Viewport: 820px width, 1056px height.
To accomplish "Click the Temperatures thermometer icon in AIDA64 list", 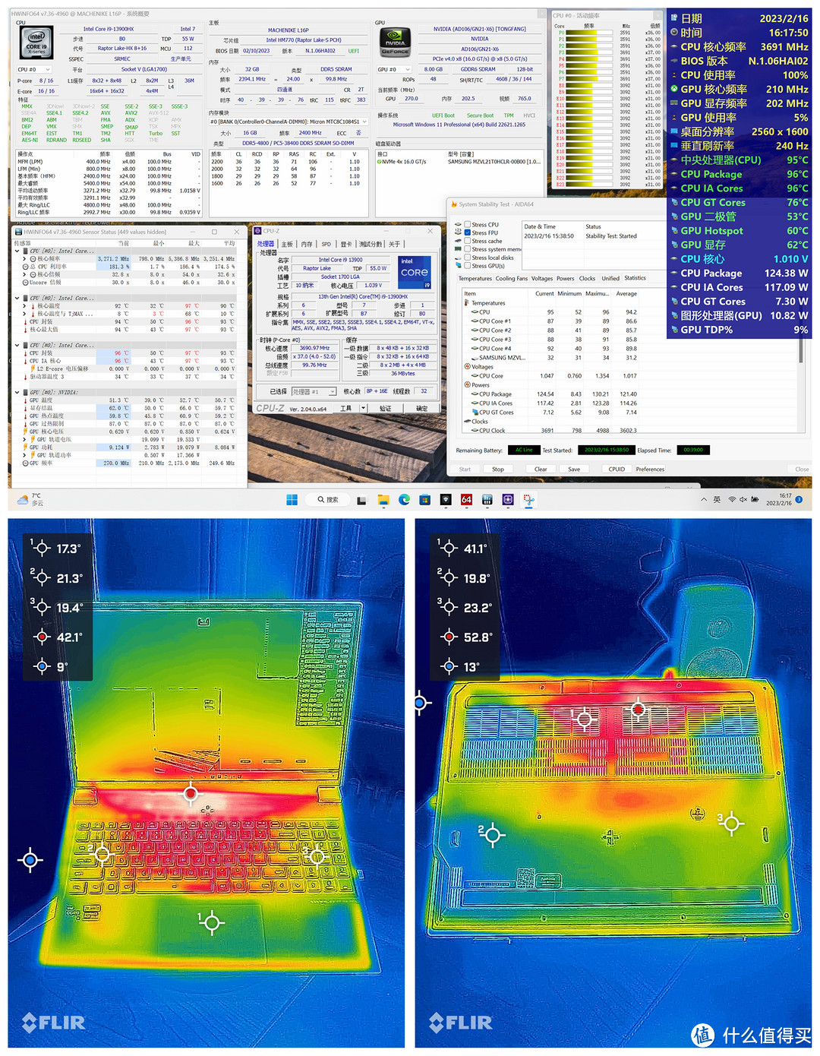I will pos(467,303).
